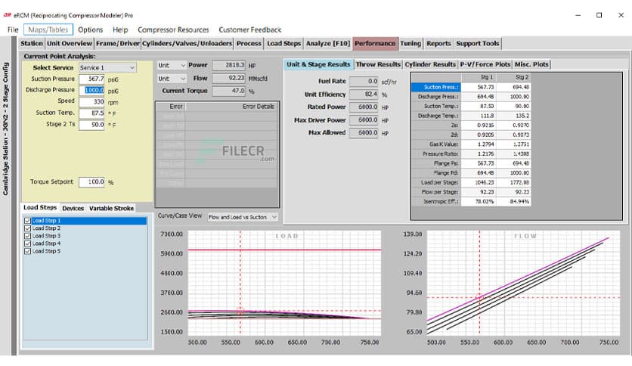Select the Gas K Value row label
Image resolution: width=632 pixels, height=366 pixels.
[x=436, y=144]
